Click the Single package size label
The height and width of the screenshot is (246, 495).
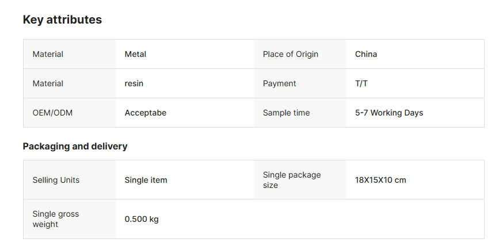291,180
